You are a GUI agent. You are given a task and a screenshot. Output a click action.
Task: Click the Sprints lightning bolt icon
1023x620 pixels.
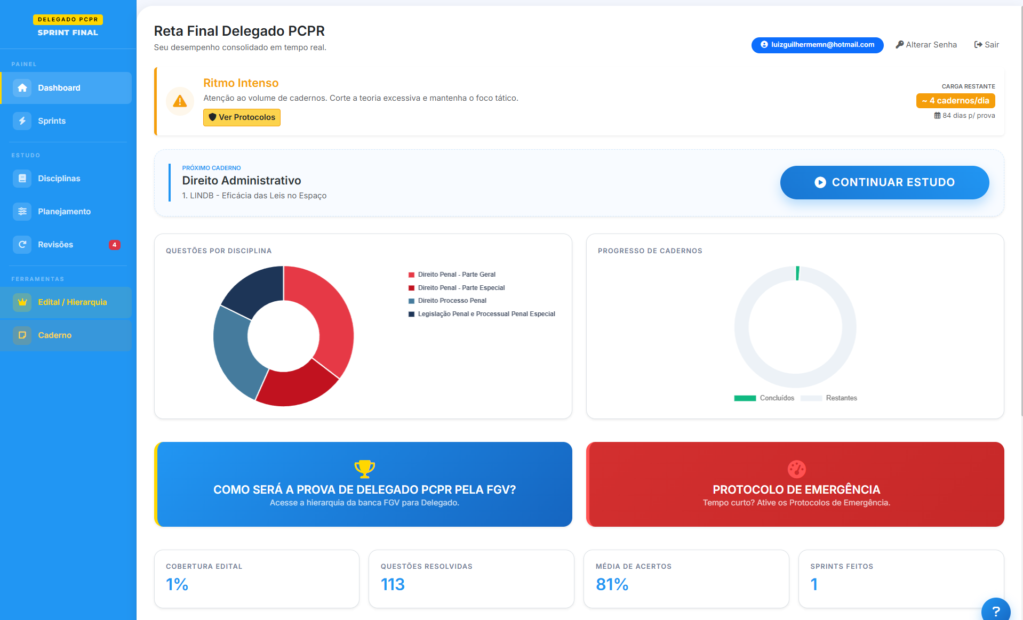click(x=22, y=121)
